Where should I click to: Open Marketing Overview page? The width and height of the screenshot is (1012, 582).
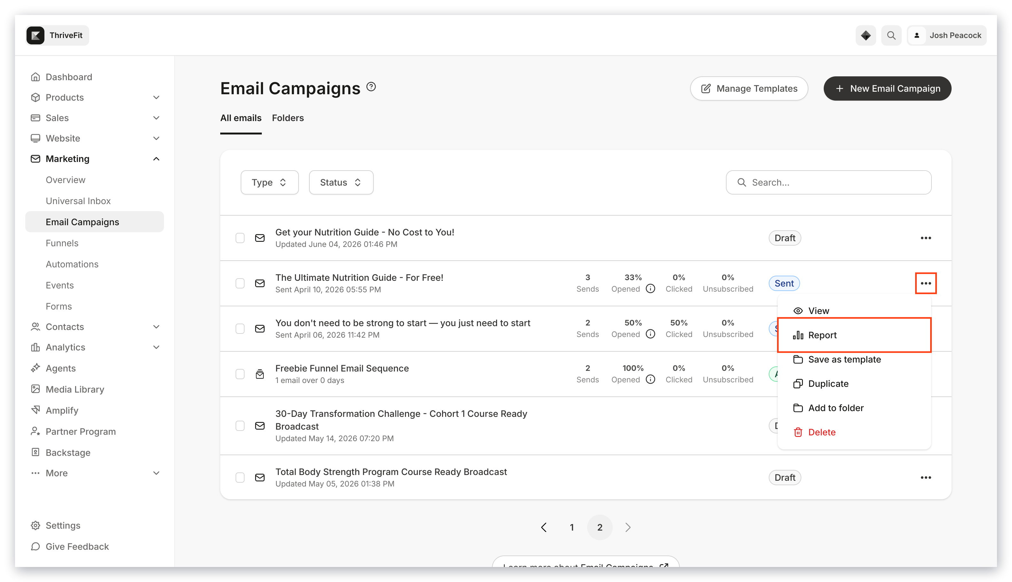65,180
